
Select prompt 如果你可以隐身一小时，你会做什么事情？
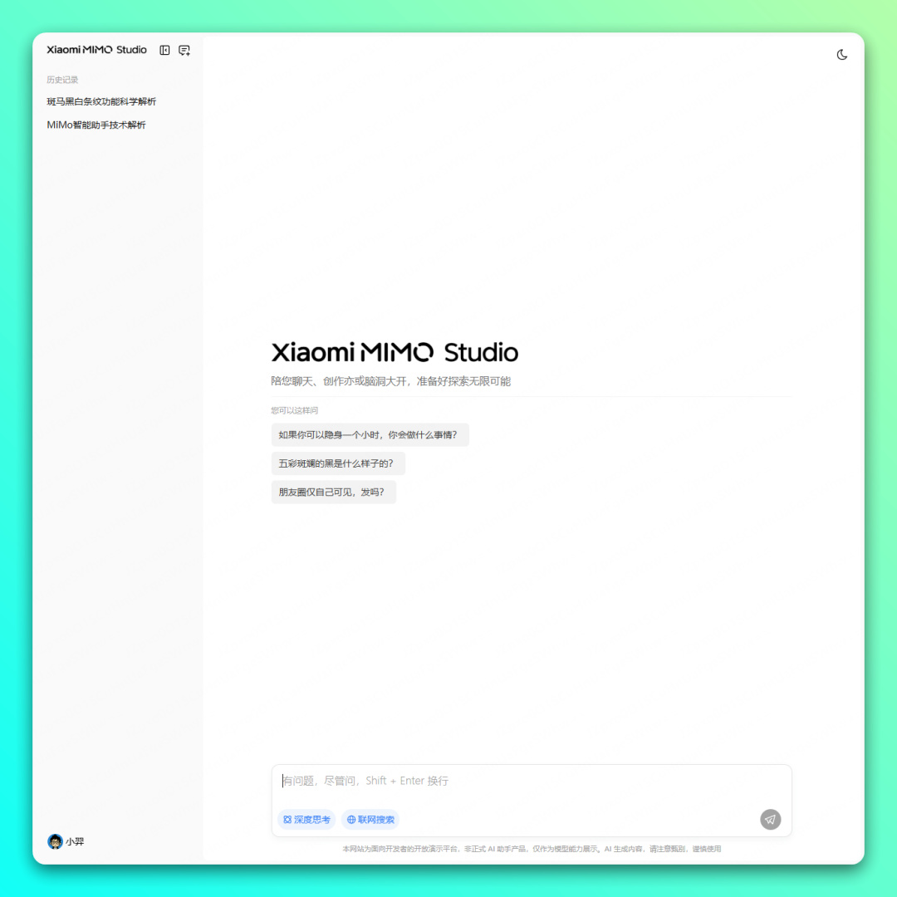[370, 434]
